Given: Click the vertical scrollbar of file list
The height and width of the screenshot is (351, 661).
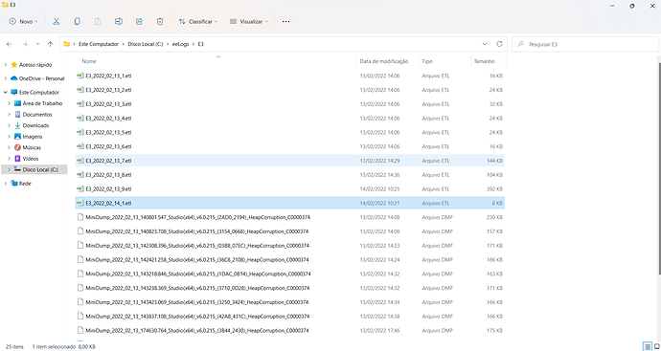Looking at the screenshot, I should coord(658,168).
